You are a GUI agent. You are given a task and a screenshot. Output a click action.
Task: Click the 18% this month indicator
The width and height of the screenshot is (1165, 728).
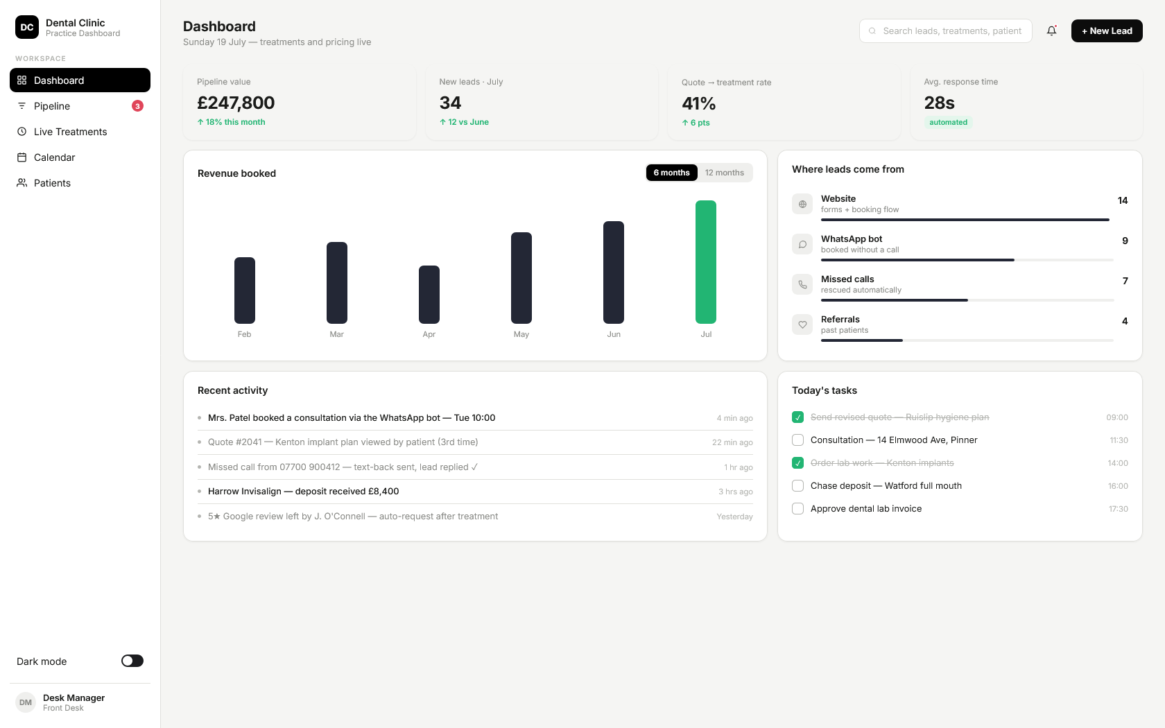(x=231, y=122)
